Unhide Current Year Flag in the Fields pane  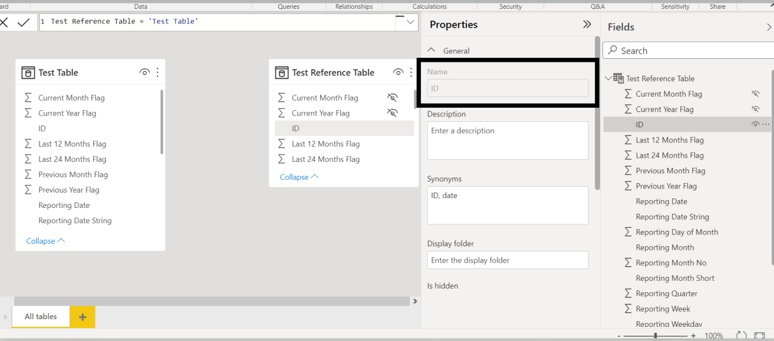[x=756, y=109]
